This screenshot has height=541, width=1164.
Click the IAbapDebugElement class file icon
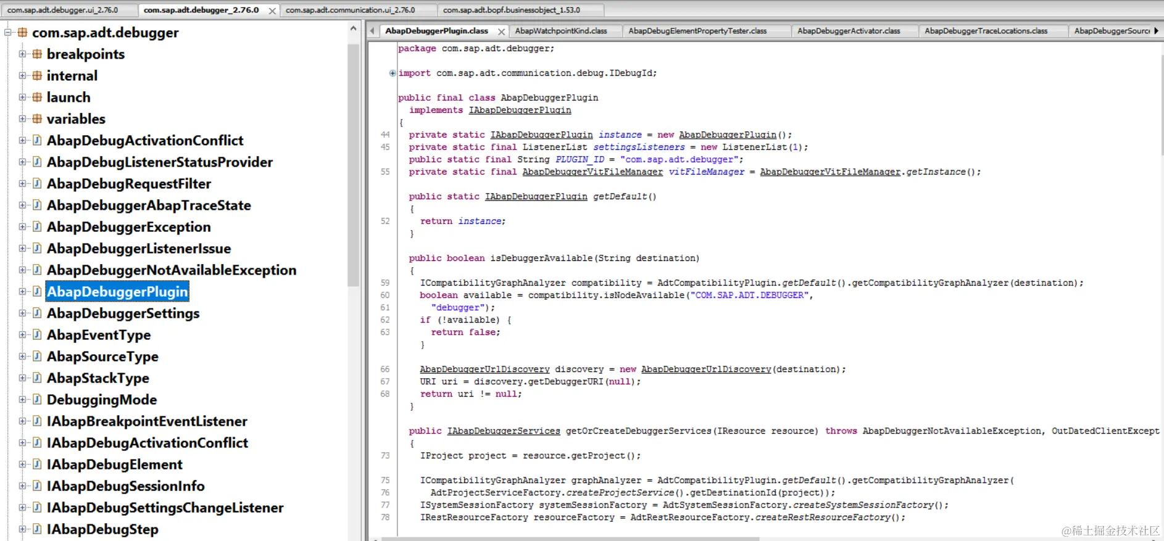tap(37, 465)
